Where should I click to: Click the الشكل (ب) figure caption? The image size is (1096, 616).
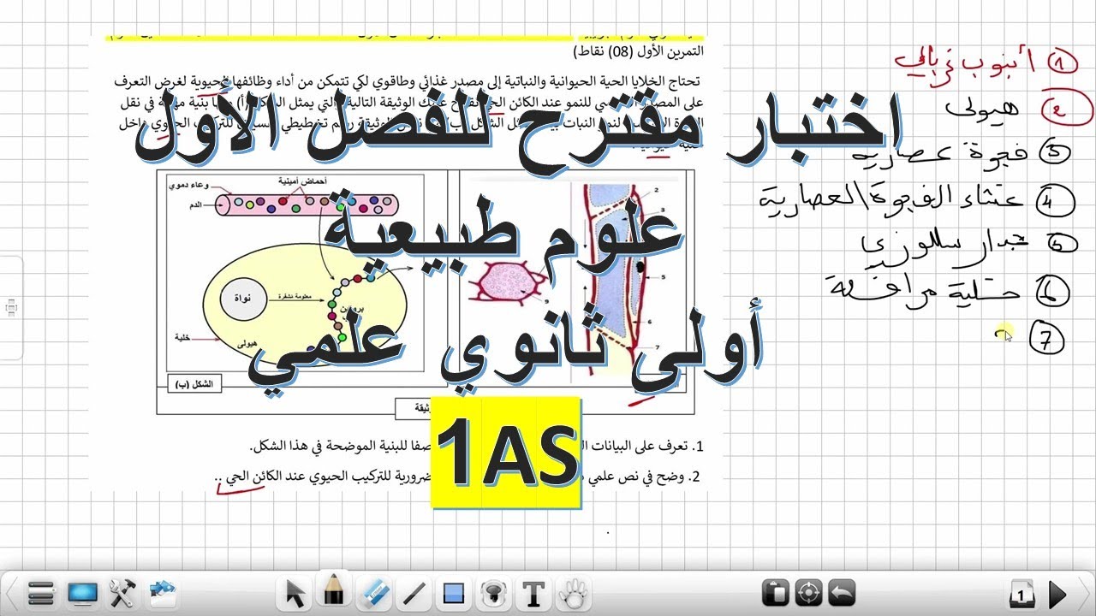196,386
